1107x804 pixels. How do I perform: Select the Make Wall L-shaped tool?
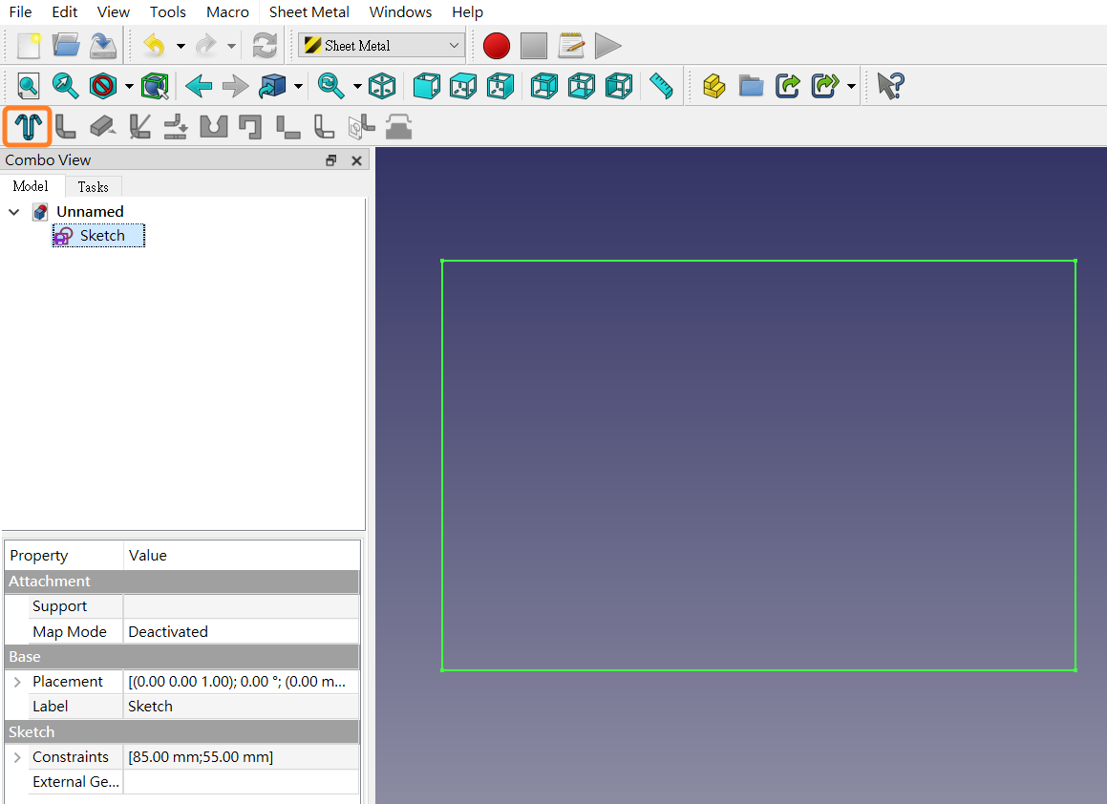pyautogui.click(x=65, y=127)
